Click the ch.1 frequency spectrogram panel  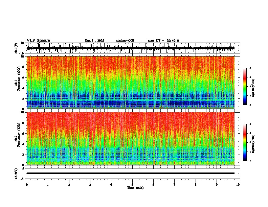131,83
